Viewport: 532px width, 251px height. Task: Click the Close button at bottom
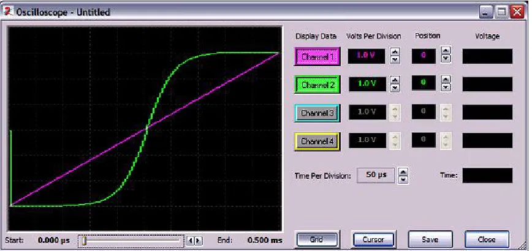(487, 239)
